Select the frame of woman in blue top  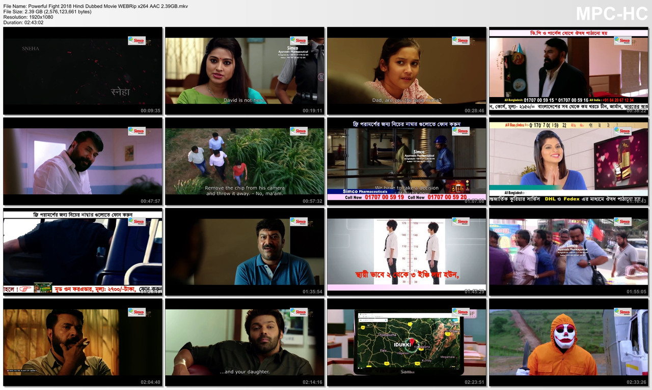point(568,161)
